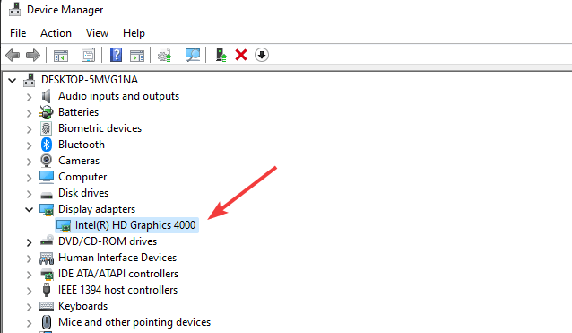Expand the Bluetooth category
The height and width of the screenshot is (333, 572).
point(30,145)
